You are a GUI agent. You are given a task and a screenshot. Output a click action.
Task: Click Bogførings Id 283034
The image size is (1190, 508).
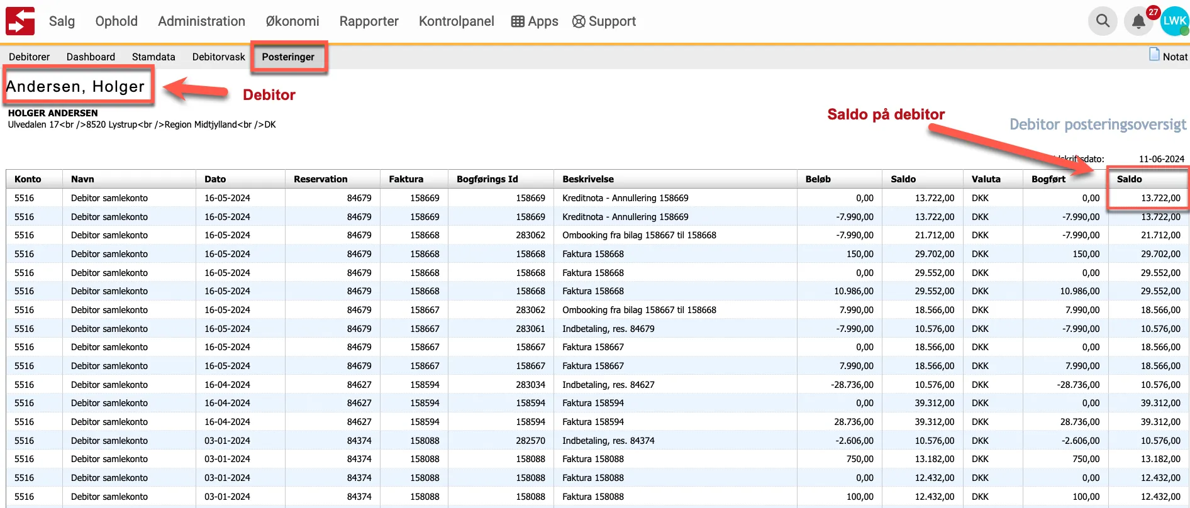(x=530, y=385)
